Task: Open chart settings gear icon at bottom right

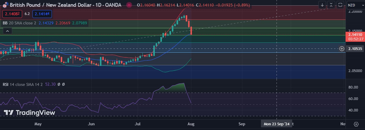Action: pyautogui.click(x=356, y=124)
